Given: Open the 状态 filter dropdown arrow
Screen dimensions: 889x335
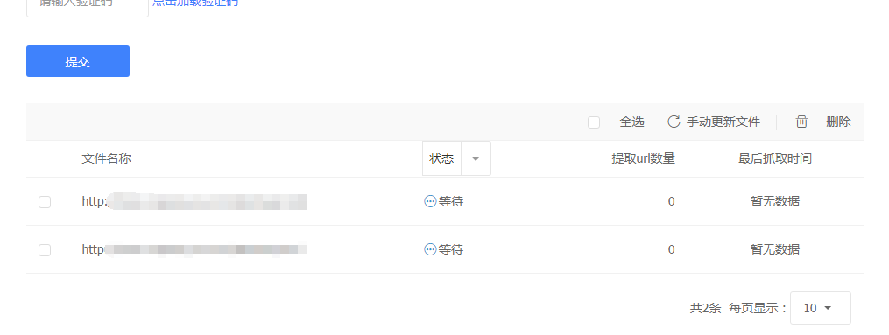Looking at the screenshot, I should pos(476,158).
